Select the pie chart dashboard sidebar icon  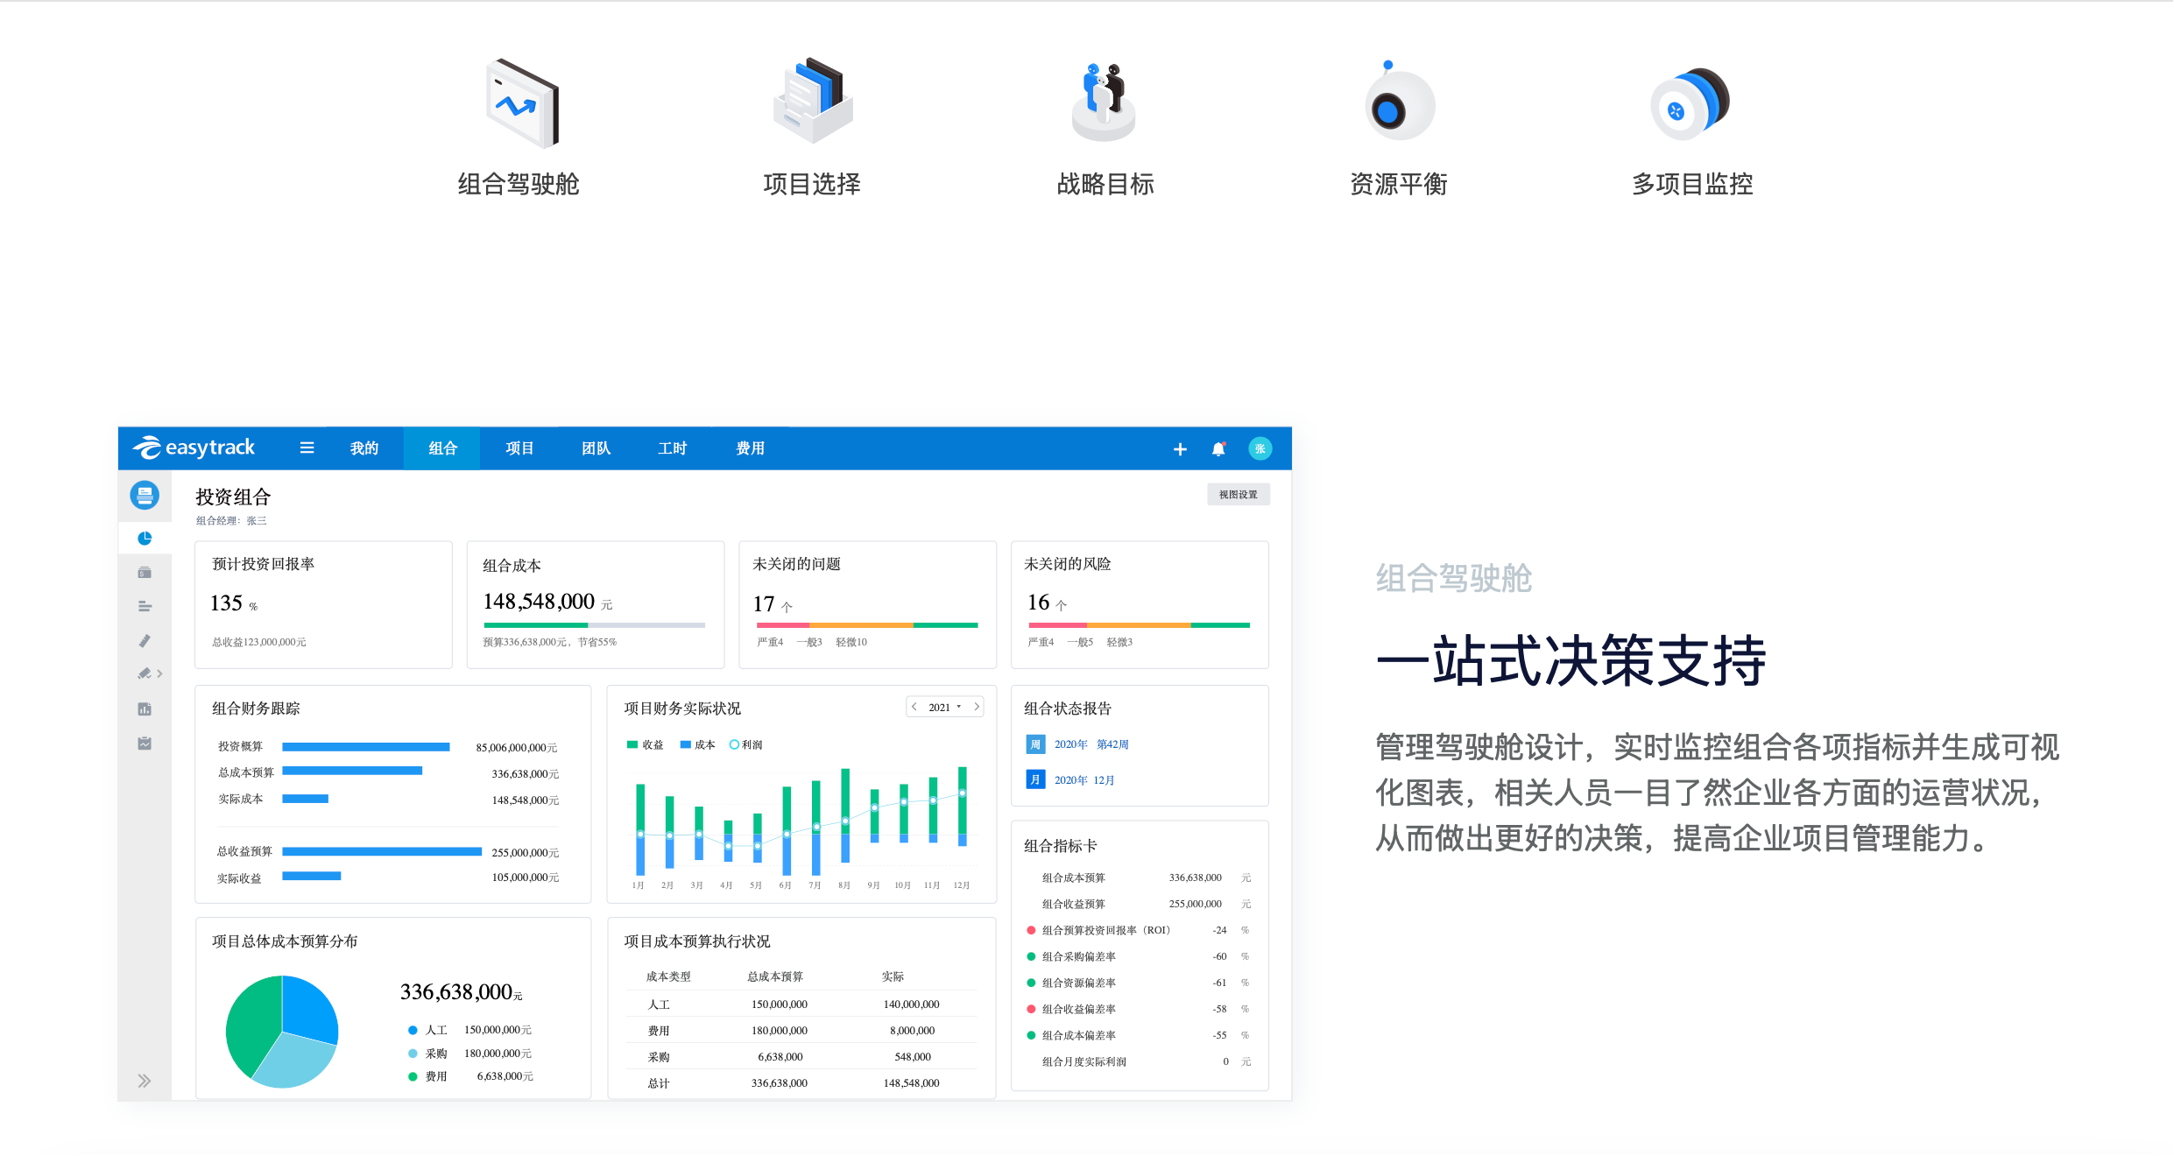pyautogui.click(x=145, y=538)
